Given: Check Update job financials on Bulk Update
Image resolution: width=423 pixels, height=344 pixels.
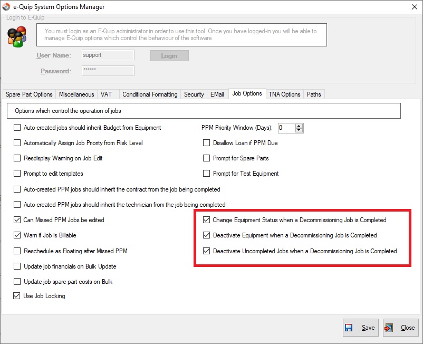Looking at the screenshot, I should click(x=17, y=266).
